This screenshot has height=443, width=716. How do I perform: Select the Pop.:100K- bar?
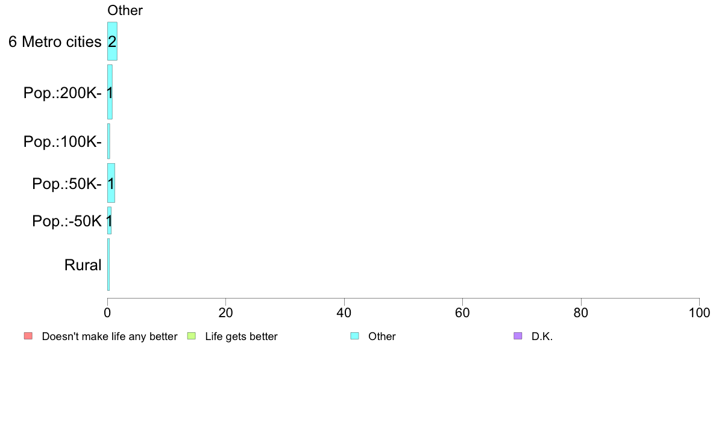tap(108, 141)
